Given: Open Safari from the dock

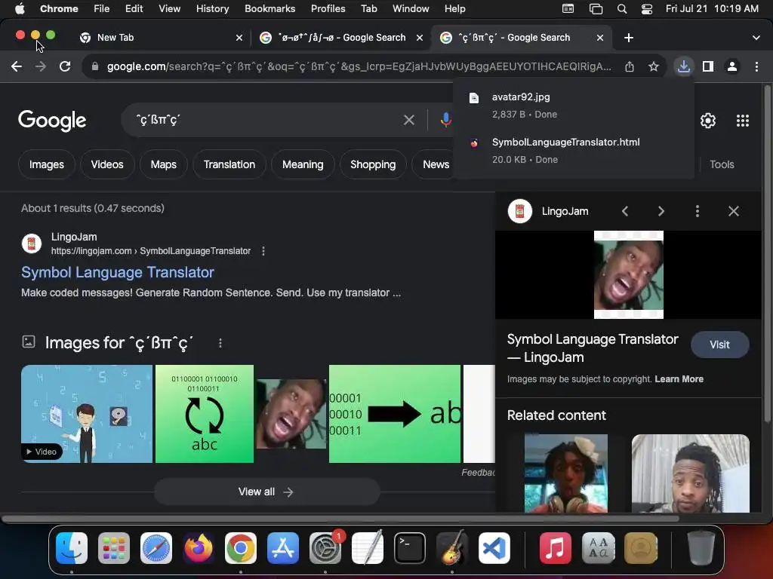Looking at the screenshot, I should tap(156, 548).
